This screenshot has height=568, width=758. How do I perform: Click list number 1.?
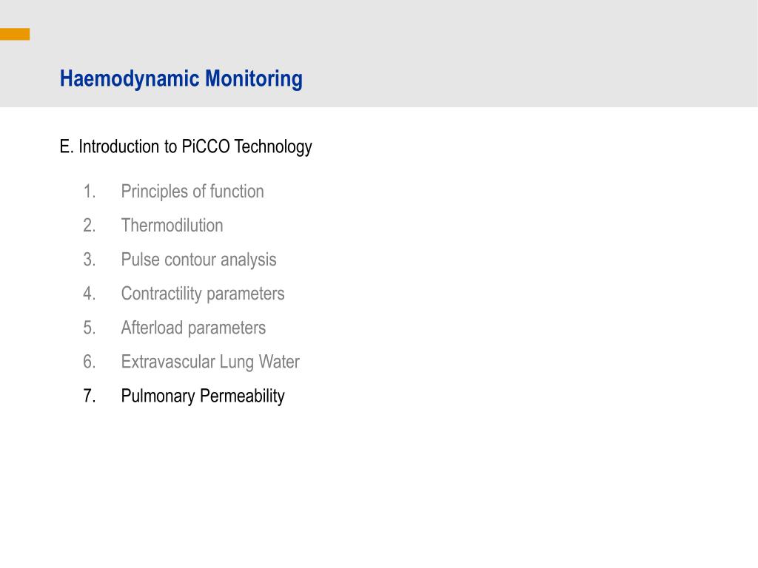(90, 192)
